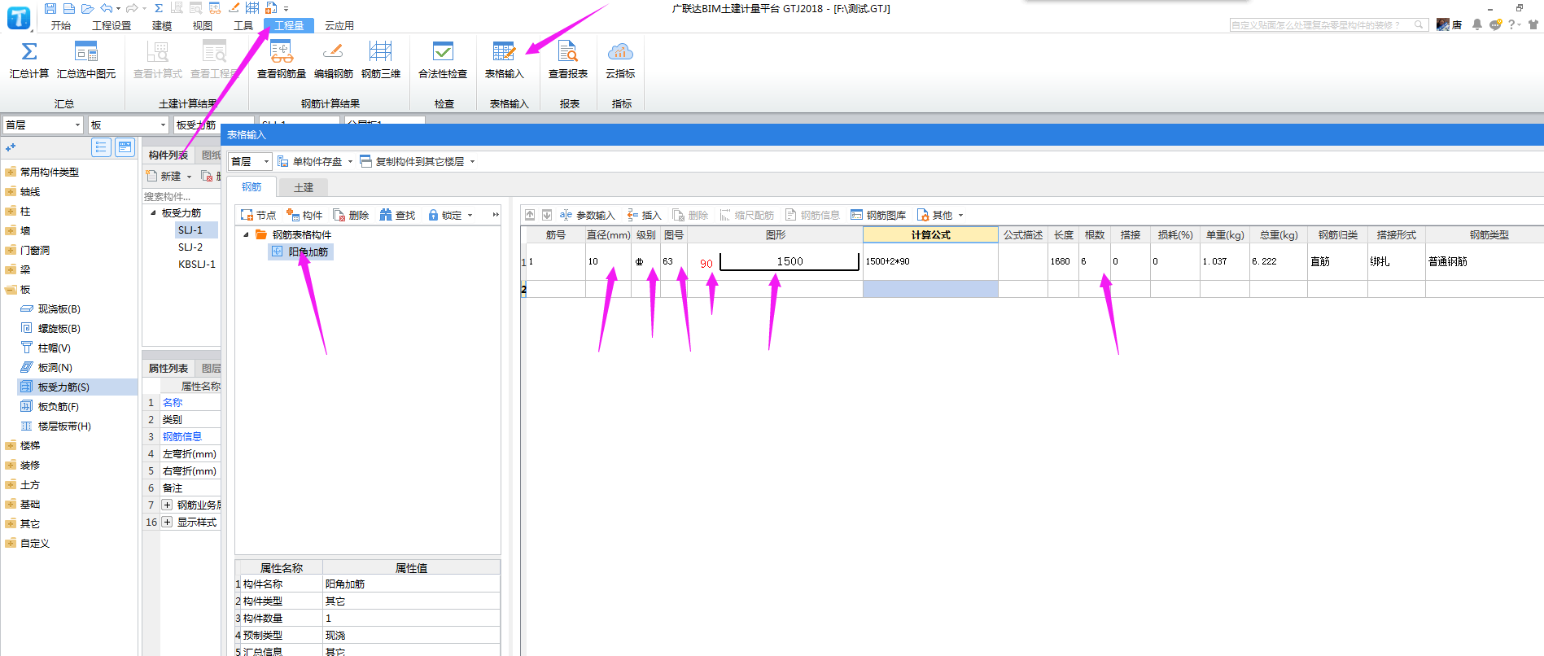
Task: Click the 1500 shape dimension cell
Action: pos(789,261)
